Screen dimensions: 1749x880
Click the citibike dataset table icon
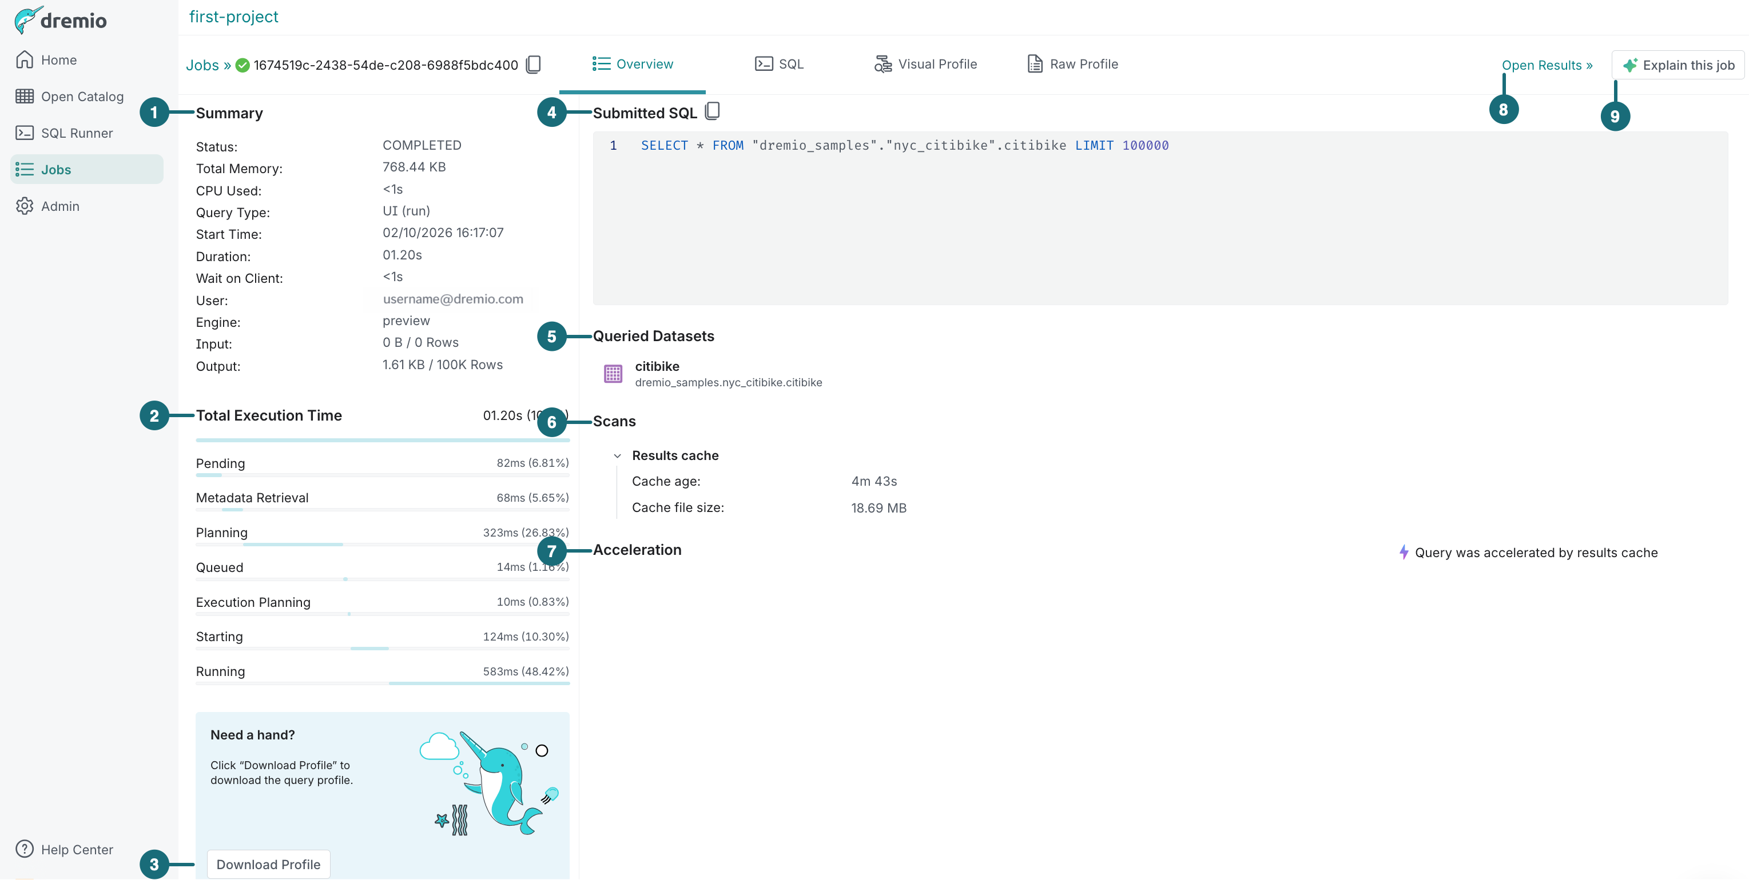point(613,373)
